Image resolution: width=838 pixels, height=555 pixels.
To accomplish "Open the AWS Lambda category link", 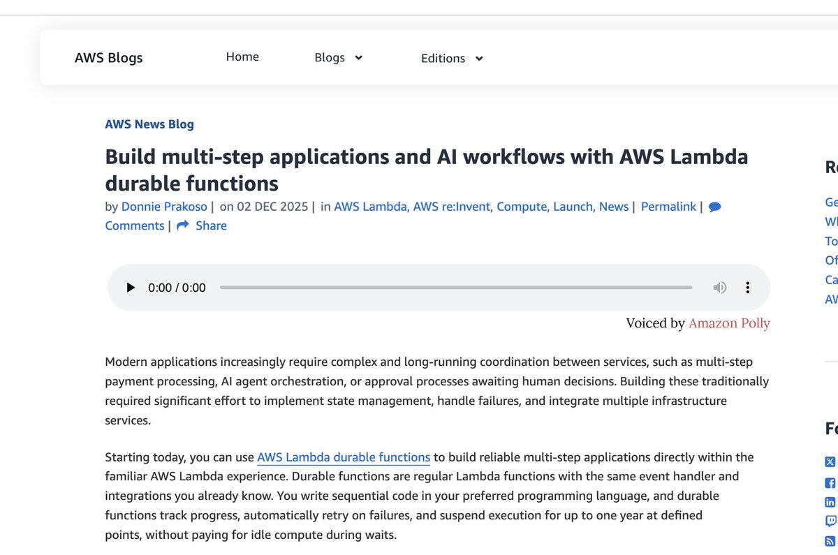I will tap(370, 207).
